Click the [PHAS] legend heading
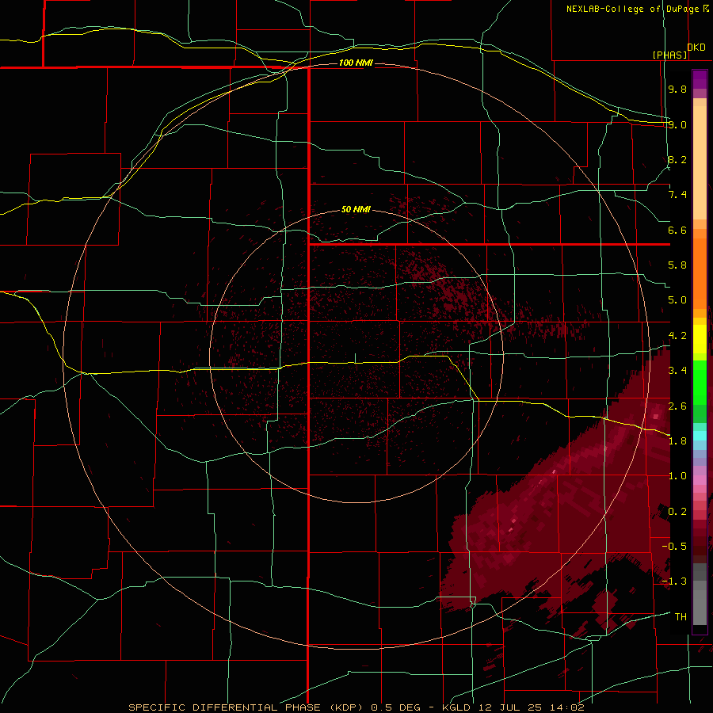Viewport: 713px width, 713px height. coord(669,55)
